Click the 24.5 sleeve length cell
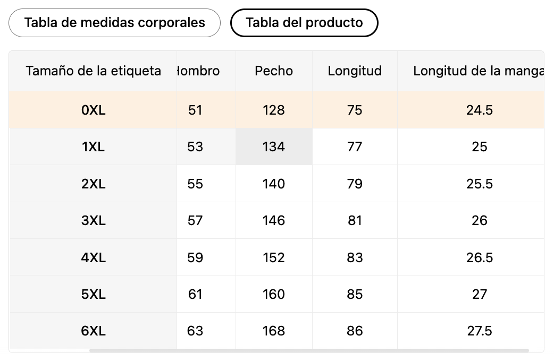 [x=479, y=110]
